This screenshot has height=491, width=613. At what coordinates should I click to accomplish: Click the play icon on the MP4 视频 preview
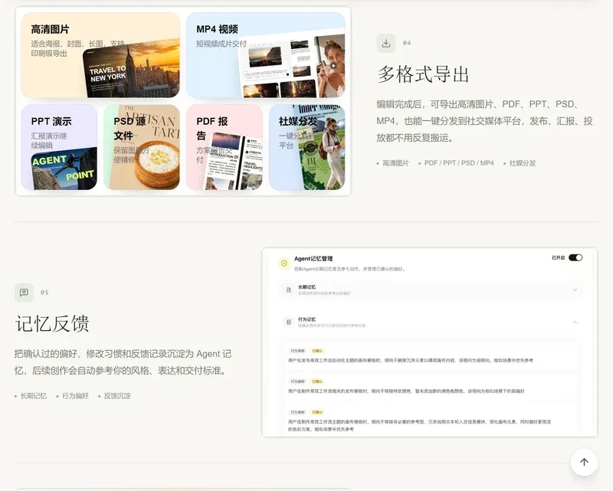click(333, 66)
